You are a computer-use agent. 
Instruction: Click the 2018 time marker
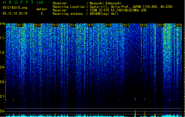[143, 25]
